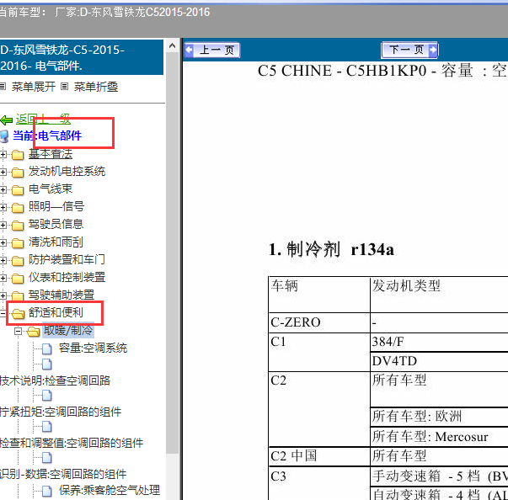The image size is (508, 500).
Task: Click the C2 中国 table cell
Action: (x=319, y=456)
